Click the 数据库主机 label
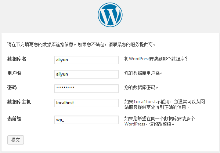This screenshot has height=153, width=220. coord(19,102)
